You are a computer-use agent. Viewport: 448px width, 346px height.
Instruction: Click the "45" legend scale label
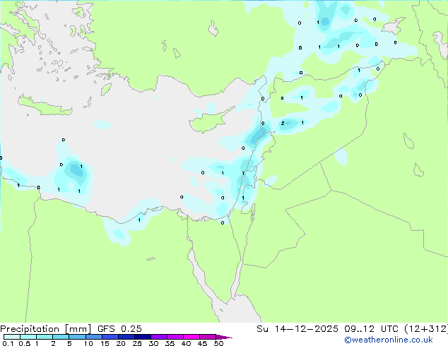click(x=202, y=343)
